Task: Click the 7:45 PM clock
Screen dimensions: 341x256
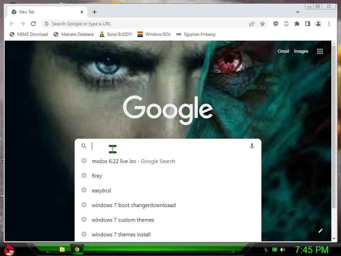Action: pos(312,250)
